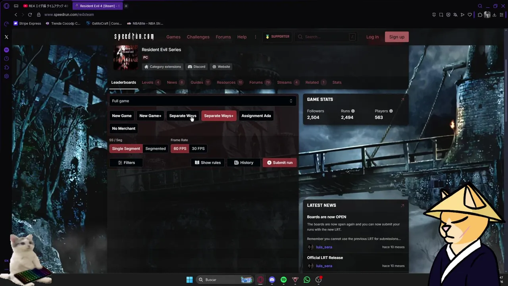508x286 pixels.
Task: Select the No Merchant category
Action: click(124, 128)
